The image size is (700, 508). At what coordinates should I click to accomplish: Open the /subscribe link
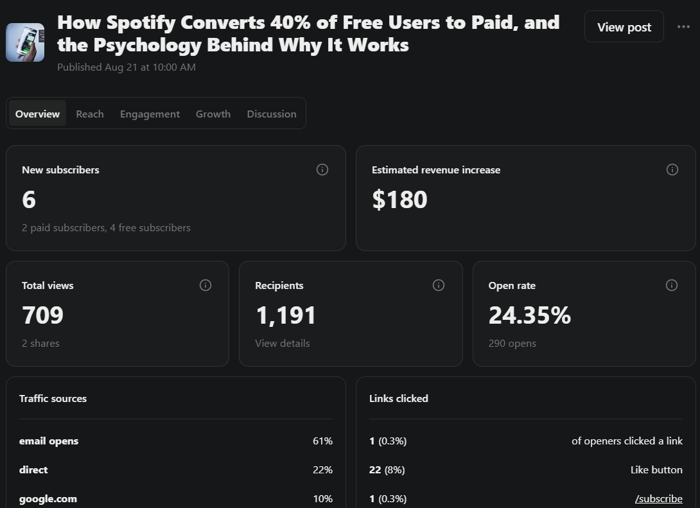point(658,498)
